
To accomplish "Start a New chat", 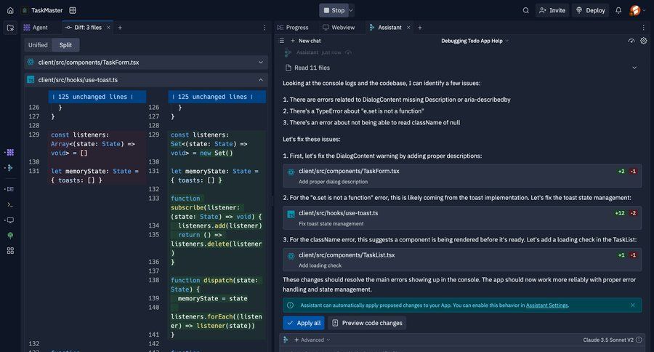I will [x=306, y=41].
